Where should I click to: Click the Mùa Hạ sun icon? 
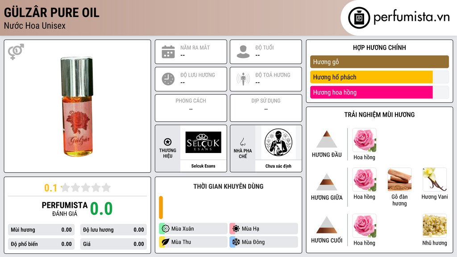click(x=236, y=229)
